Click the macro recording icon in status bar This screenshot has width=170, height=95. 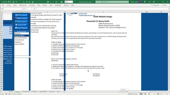tap(6, 94)
